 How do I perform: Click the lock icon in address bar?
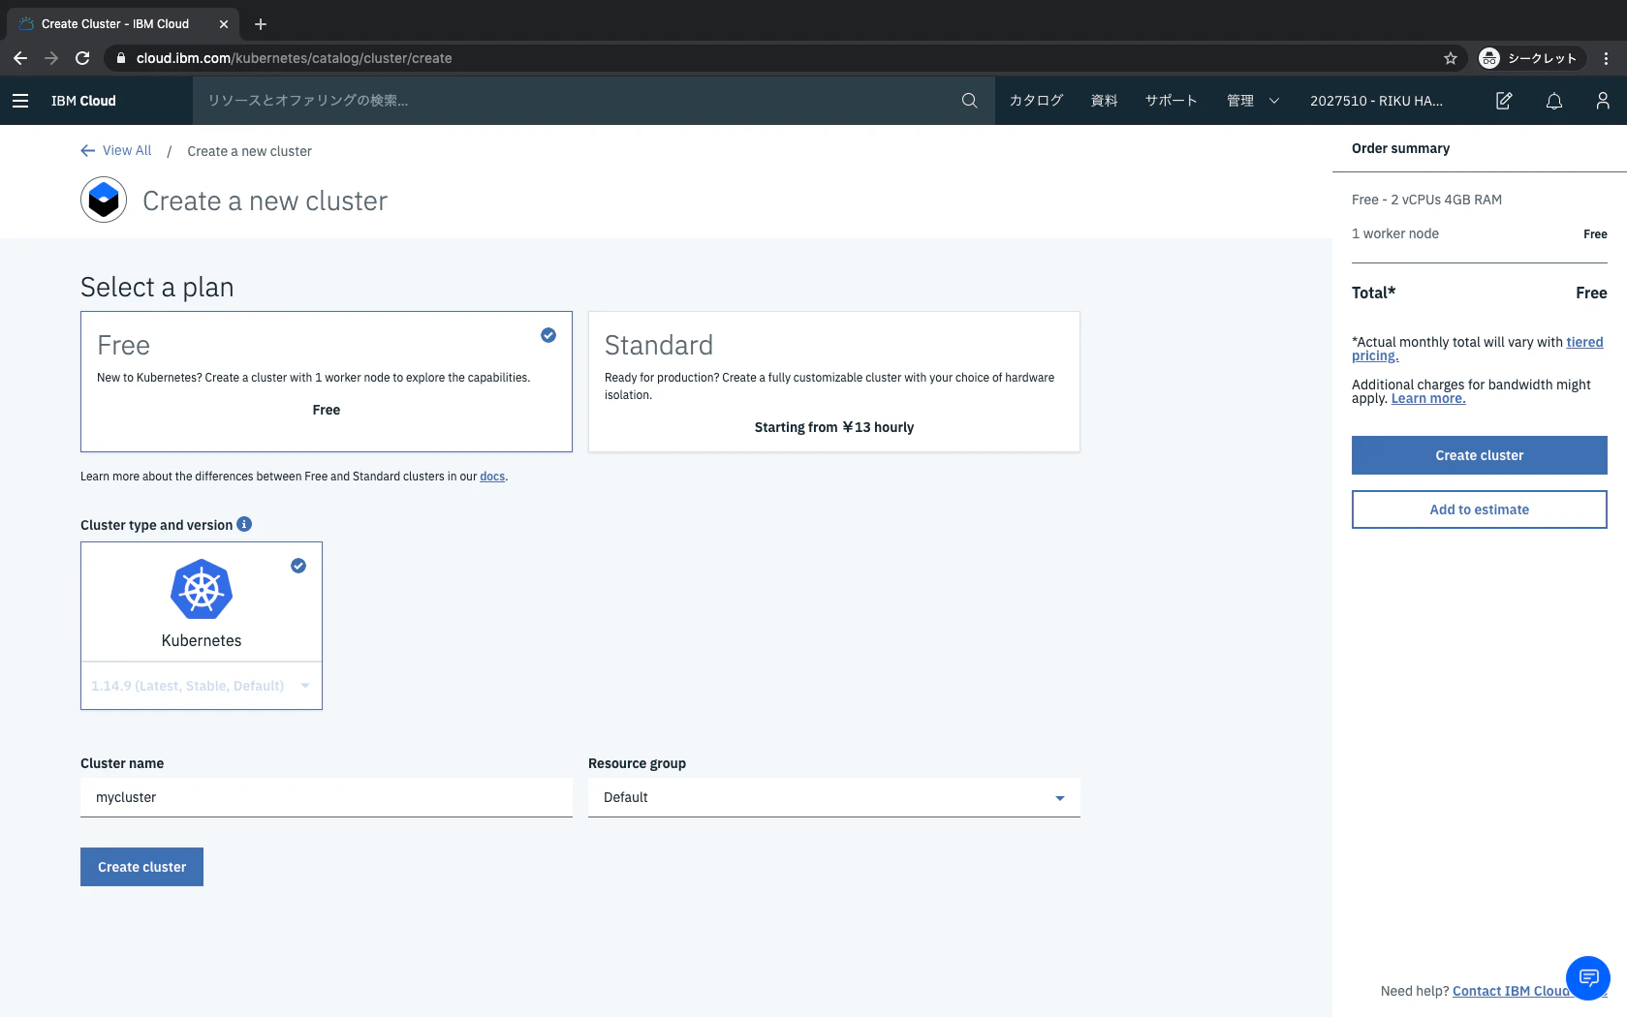tap(121, 58)
